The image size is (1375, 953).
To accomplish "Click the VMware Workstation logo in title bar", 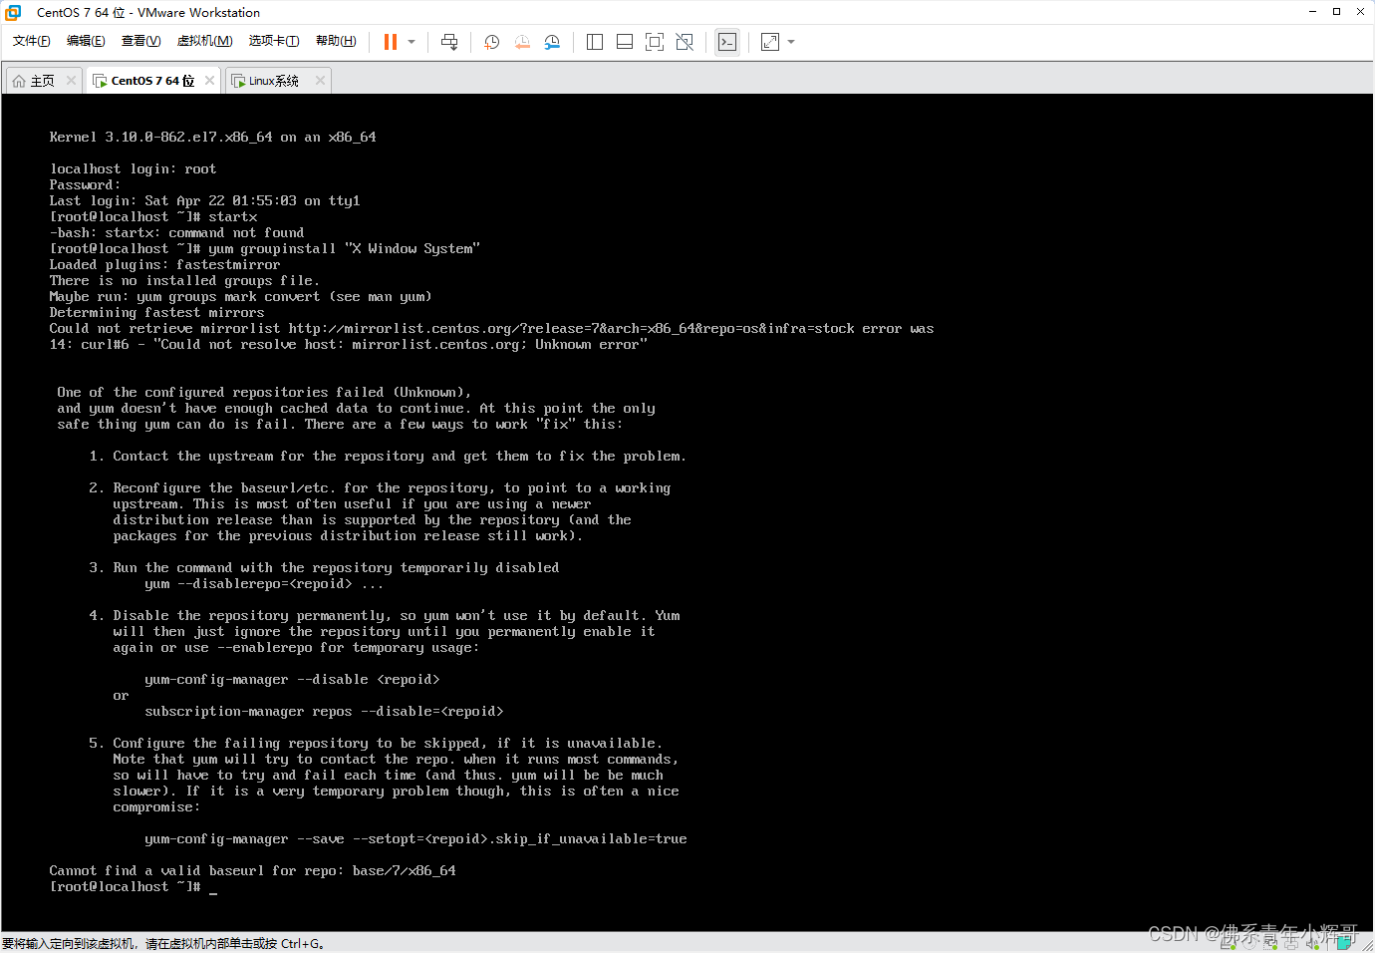I will [x=13, y=12].
